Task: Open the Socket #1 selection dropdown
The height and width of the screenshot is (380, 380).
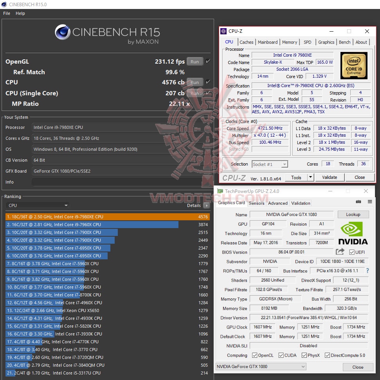Action: pyautogui.click(x=270, y=164)
